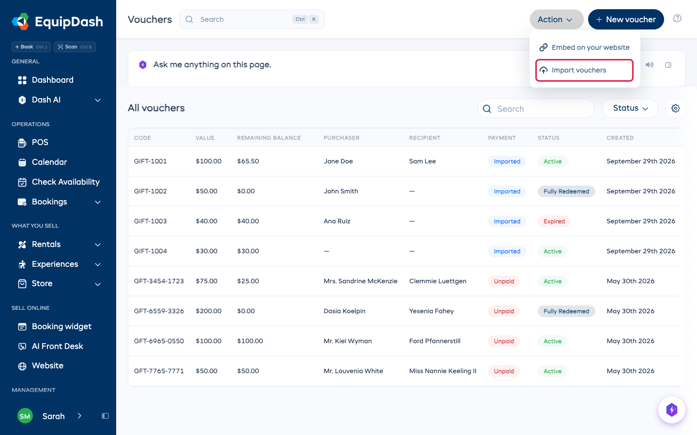This screenshot has height=435, width=697.
Task: Open POS register icon
Action: click(x=22, y=143)
